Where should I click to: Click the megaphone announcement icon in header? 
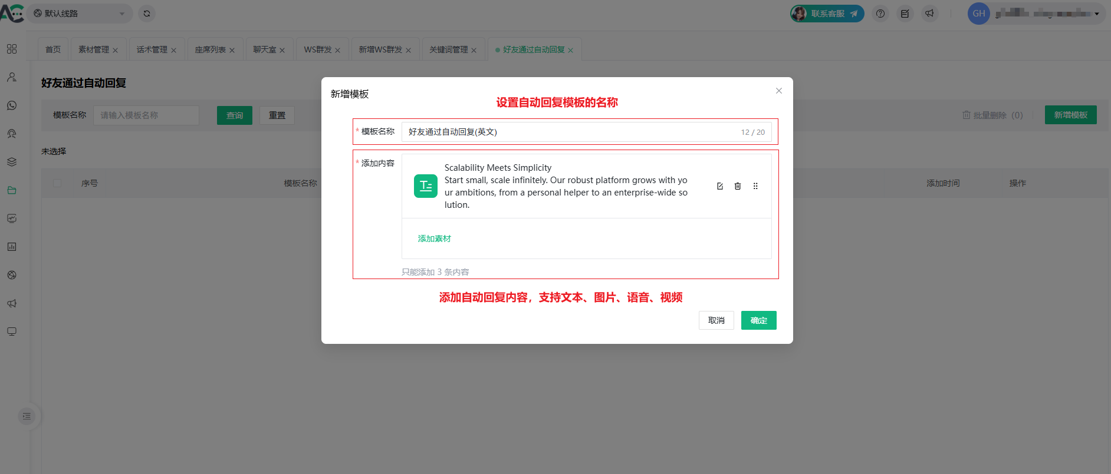pos(929,14)
